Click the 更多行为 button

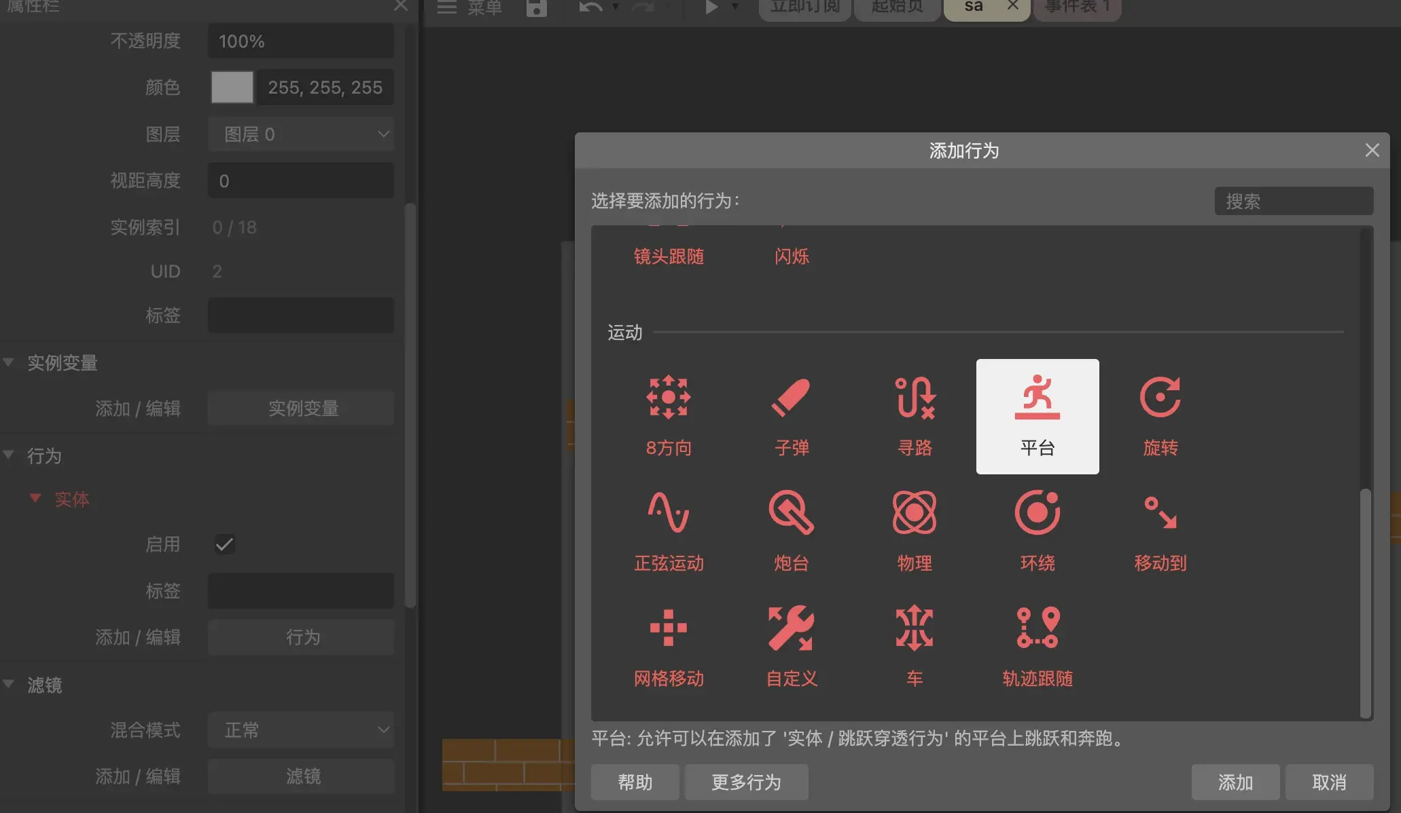(x=746, y=782)
